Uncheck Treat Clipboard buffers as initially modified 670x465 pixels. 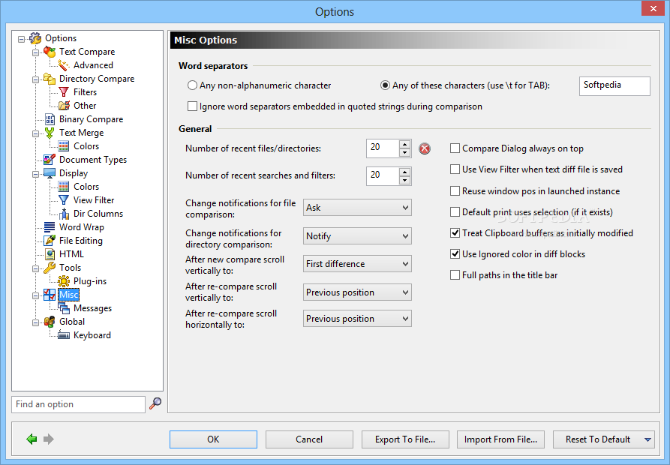(455, 233)
